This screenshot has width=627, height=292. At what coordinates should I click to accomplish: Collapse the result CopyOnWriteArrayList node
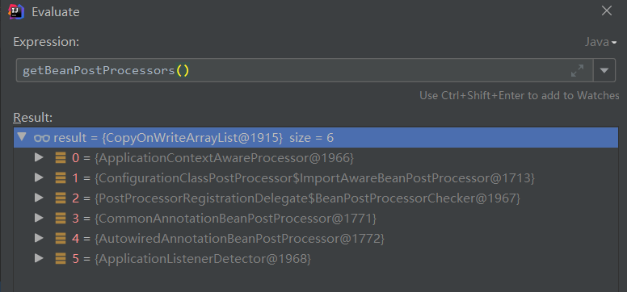(x=23, y=137)
